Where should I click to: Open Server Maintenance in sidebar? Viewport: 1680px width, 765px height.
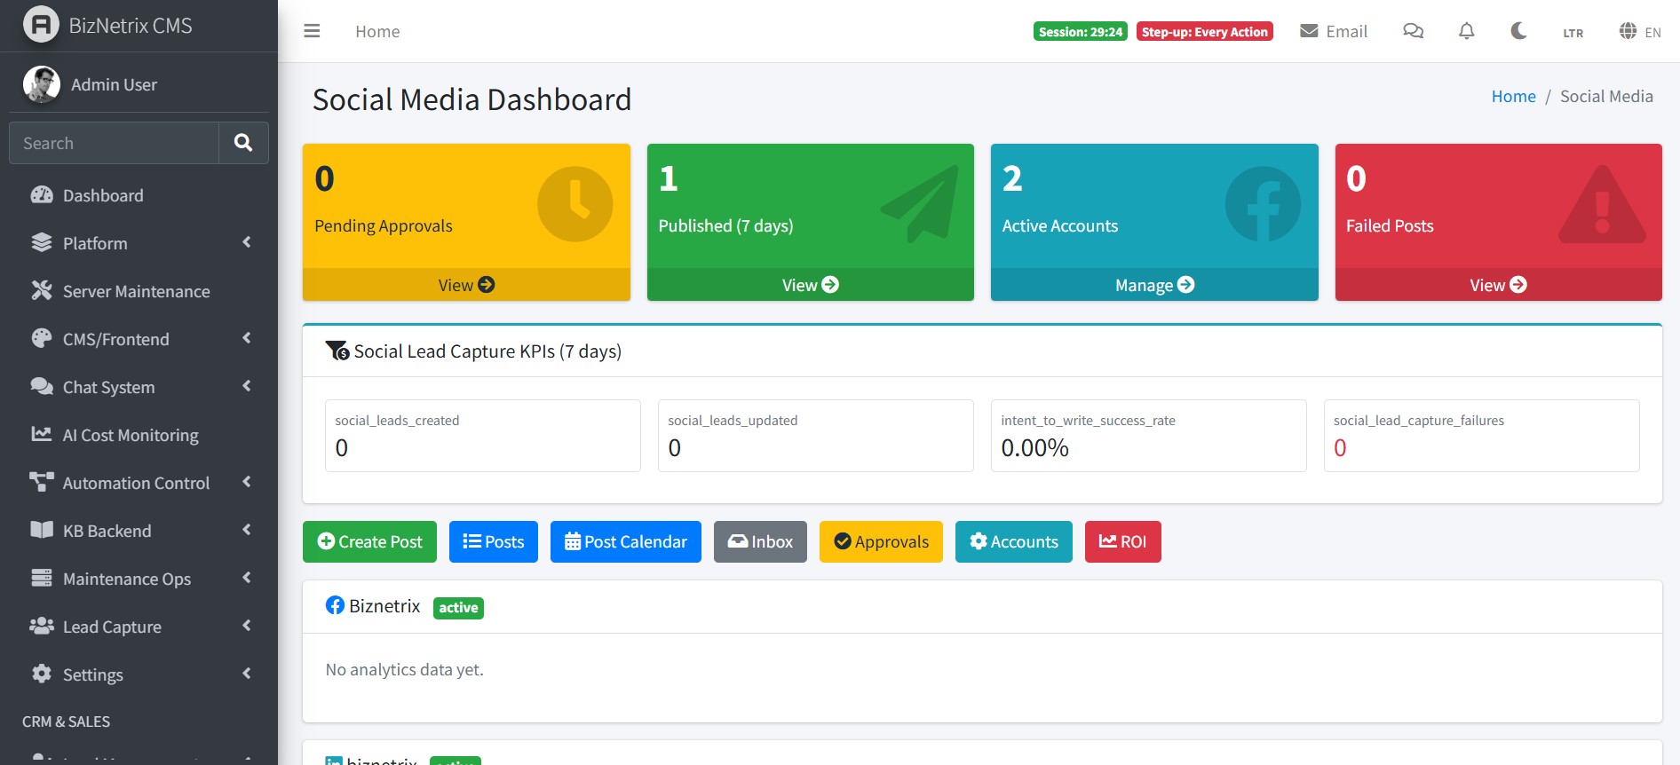tap(139, 291)
